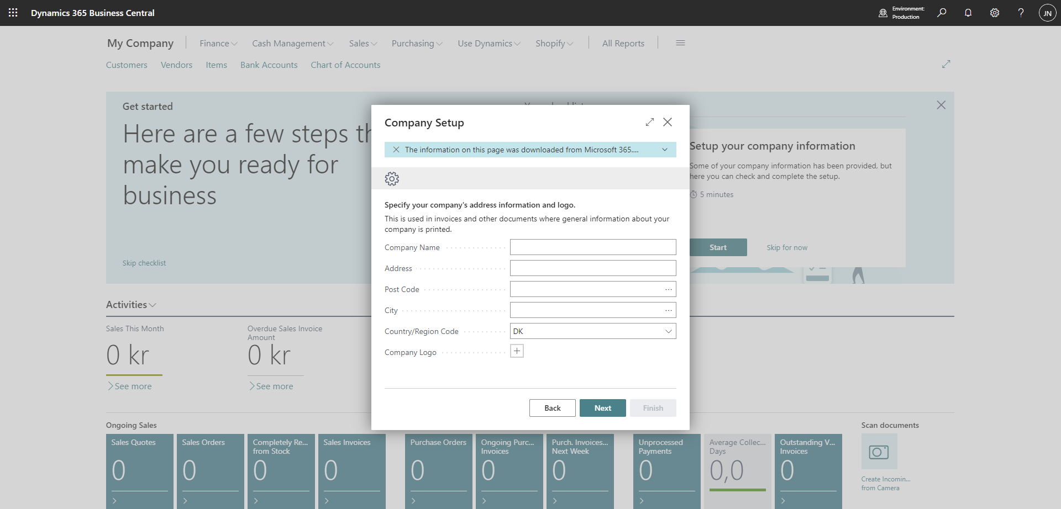Expand the role center page view
The image size is (1061, 509).
(x=946, y=64)
